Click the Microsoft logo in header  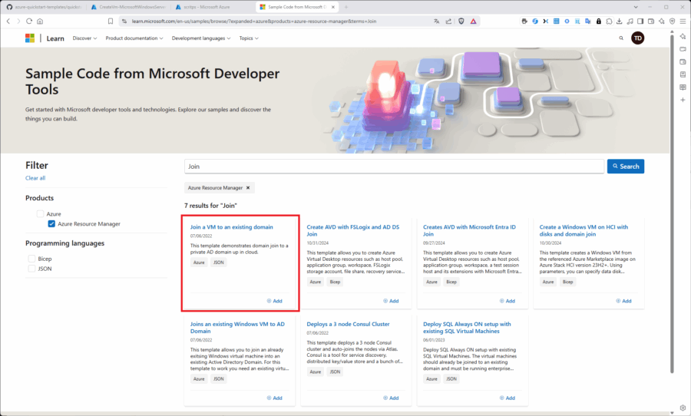click(30, 38)
